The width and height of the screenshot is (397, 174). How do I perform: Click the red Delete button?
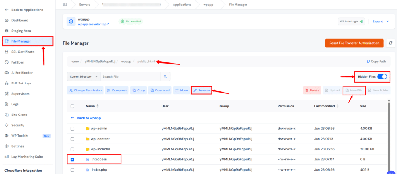tap(312, 90)
